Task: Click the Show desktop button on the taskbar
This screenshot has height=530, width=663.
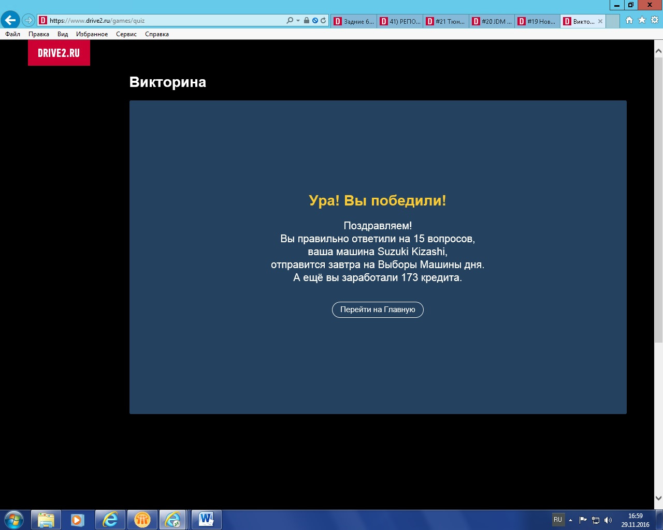Action: [659, 520]
